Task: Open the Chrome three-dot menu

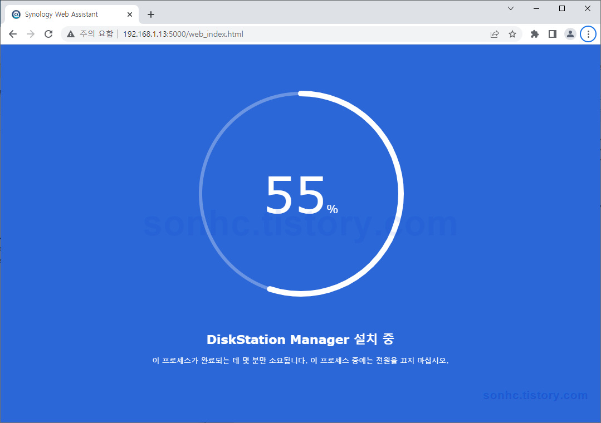Action: [x=588, y=34]
